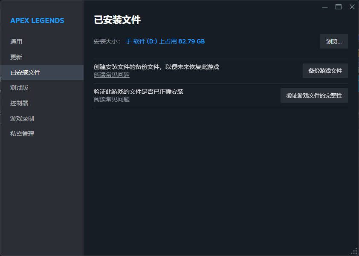The width and height of the screenshot is (359, 256).
Task: Click the 浏览... button
Action: tap(334, 41)
